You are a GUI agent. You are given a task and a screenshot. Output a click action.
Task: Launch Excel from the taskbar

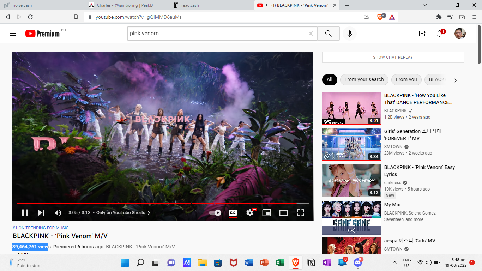280,263
